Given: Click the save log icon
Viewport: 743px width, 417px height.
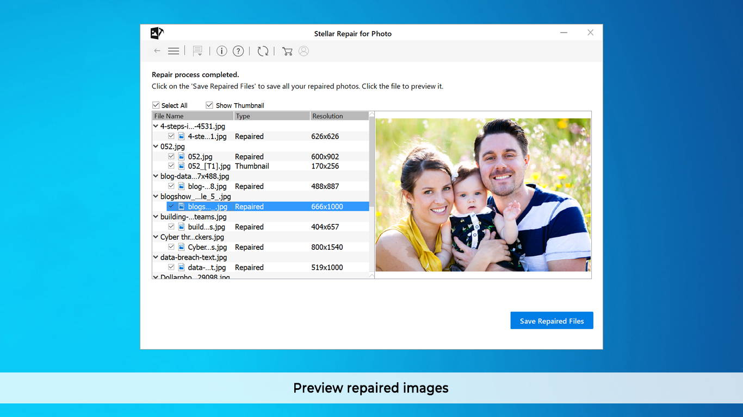Looking at the screenshot, I should 197,51.
